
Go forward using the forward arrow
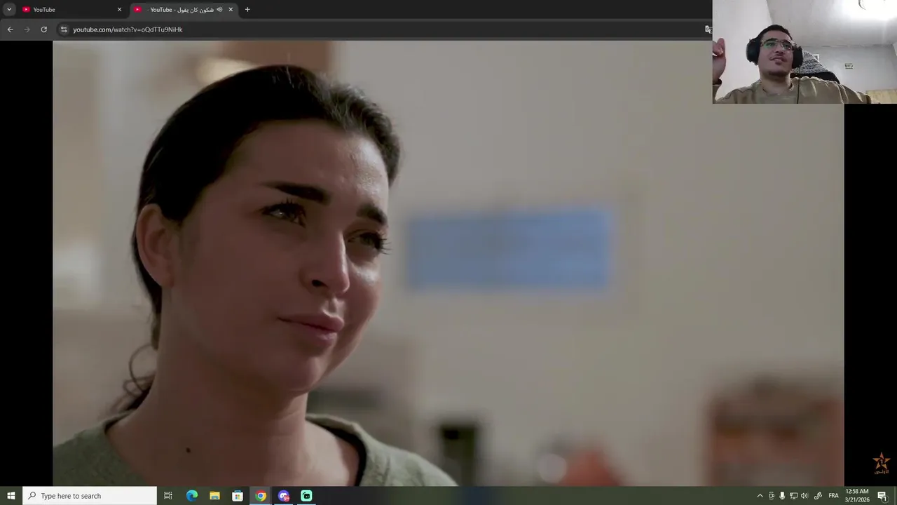(x=27, y=29)
